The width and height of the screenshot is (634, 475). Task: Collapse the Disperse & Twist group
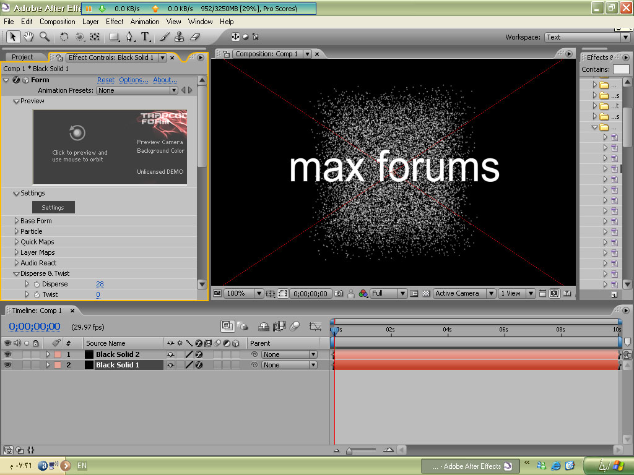pyautogui.click(x=16, y=274)
